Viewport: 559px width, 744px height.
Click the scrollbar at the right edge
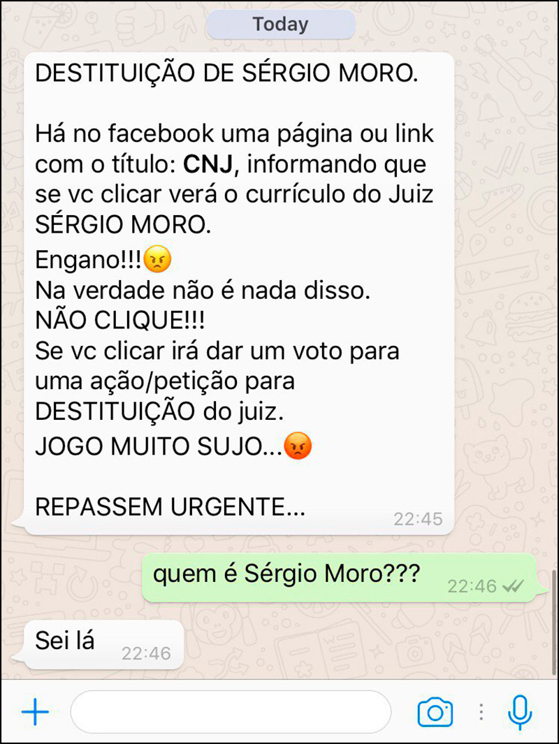(554, 622)
